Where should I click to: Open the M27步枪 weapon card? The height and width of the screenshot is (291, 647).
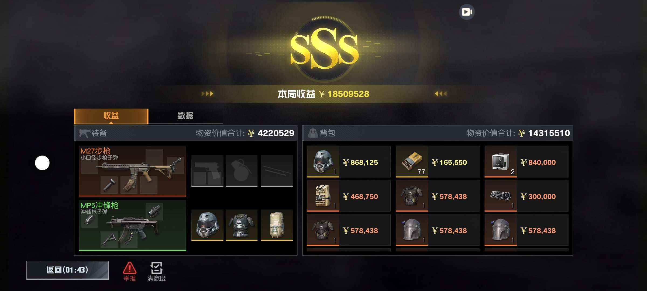click(132, 171)
